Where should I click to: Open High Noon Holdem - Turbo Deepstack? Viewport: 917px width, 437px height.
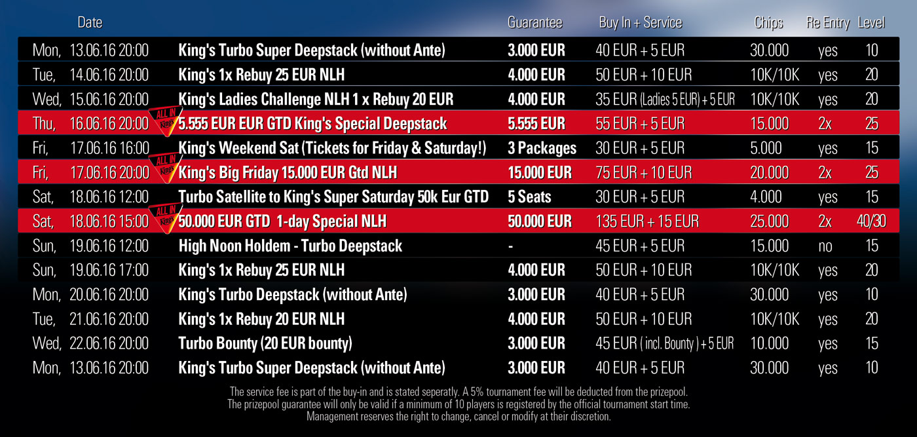290,246
